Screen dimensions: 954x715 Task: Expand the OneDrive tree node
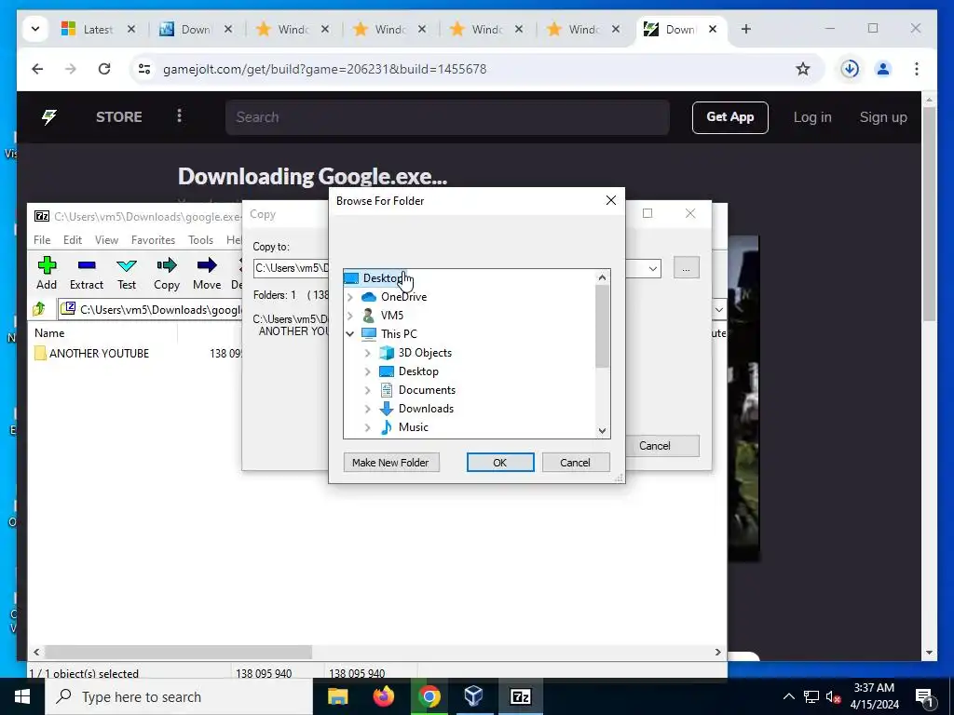[x=350, y=297]
